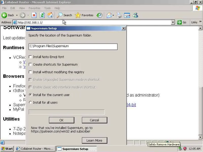Click the Supermium folder path field
This screenshot has width=203, height=152.
[73, 47]
